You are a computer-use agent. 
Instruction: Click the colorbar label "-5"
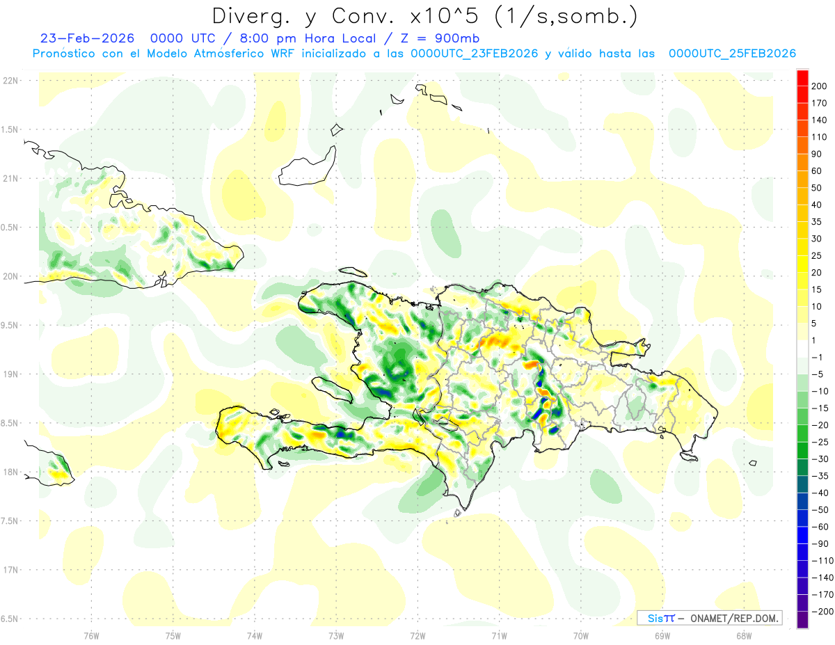coord(819,374)
